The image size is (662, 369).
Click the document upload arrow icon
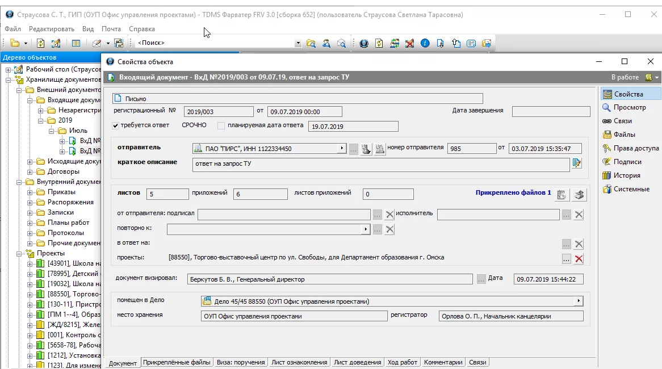[x=456, y=43]
